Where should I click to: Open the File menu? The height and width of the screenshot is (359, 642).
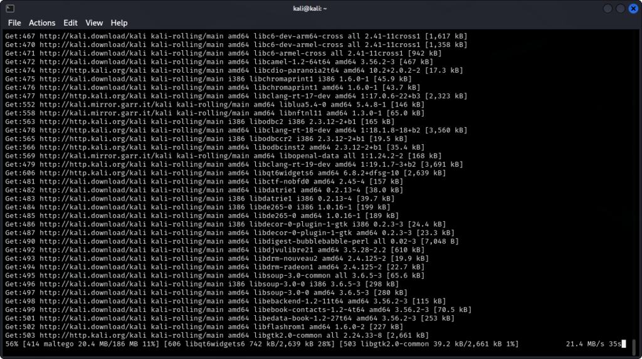point(14,23)
